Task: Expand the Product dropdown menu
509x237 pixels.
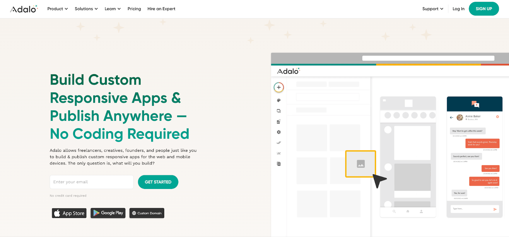Action: pos(58,9)
